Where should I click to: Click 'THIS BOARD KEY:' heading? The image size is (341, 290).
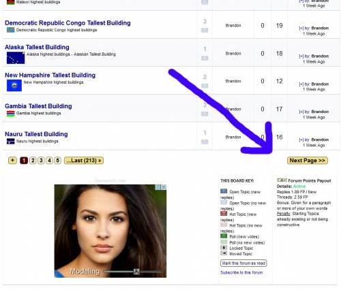[237, 181]
